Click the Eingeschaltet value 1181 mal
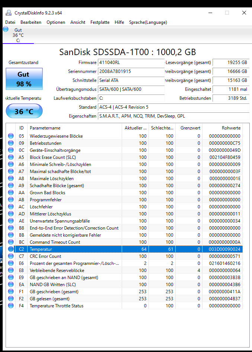 pos(231,89)
